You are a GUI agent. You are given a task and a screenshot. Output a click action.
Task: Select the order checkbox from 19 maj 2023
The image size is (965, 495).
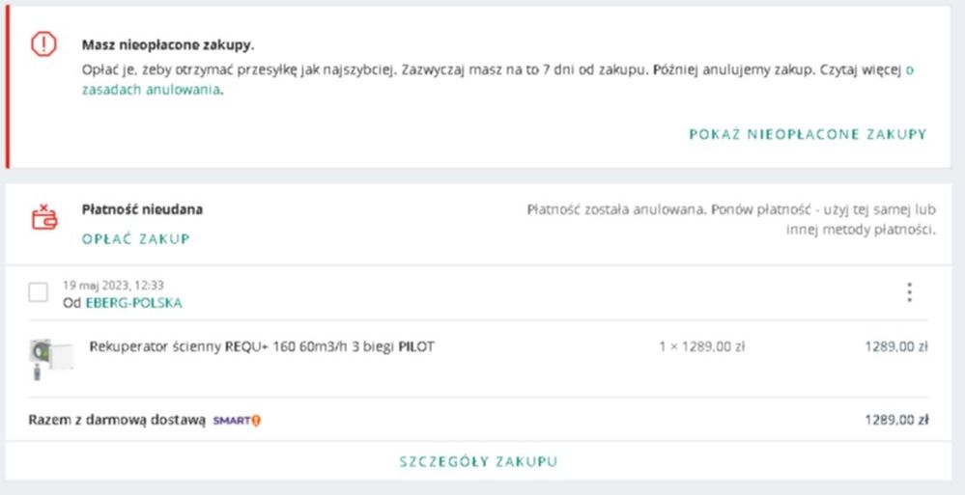[39, 292]
